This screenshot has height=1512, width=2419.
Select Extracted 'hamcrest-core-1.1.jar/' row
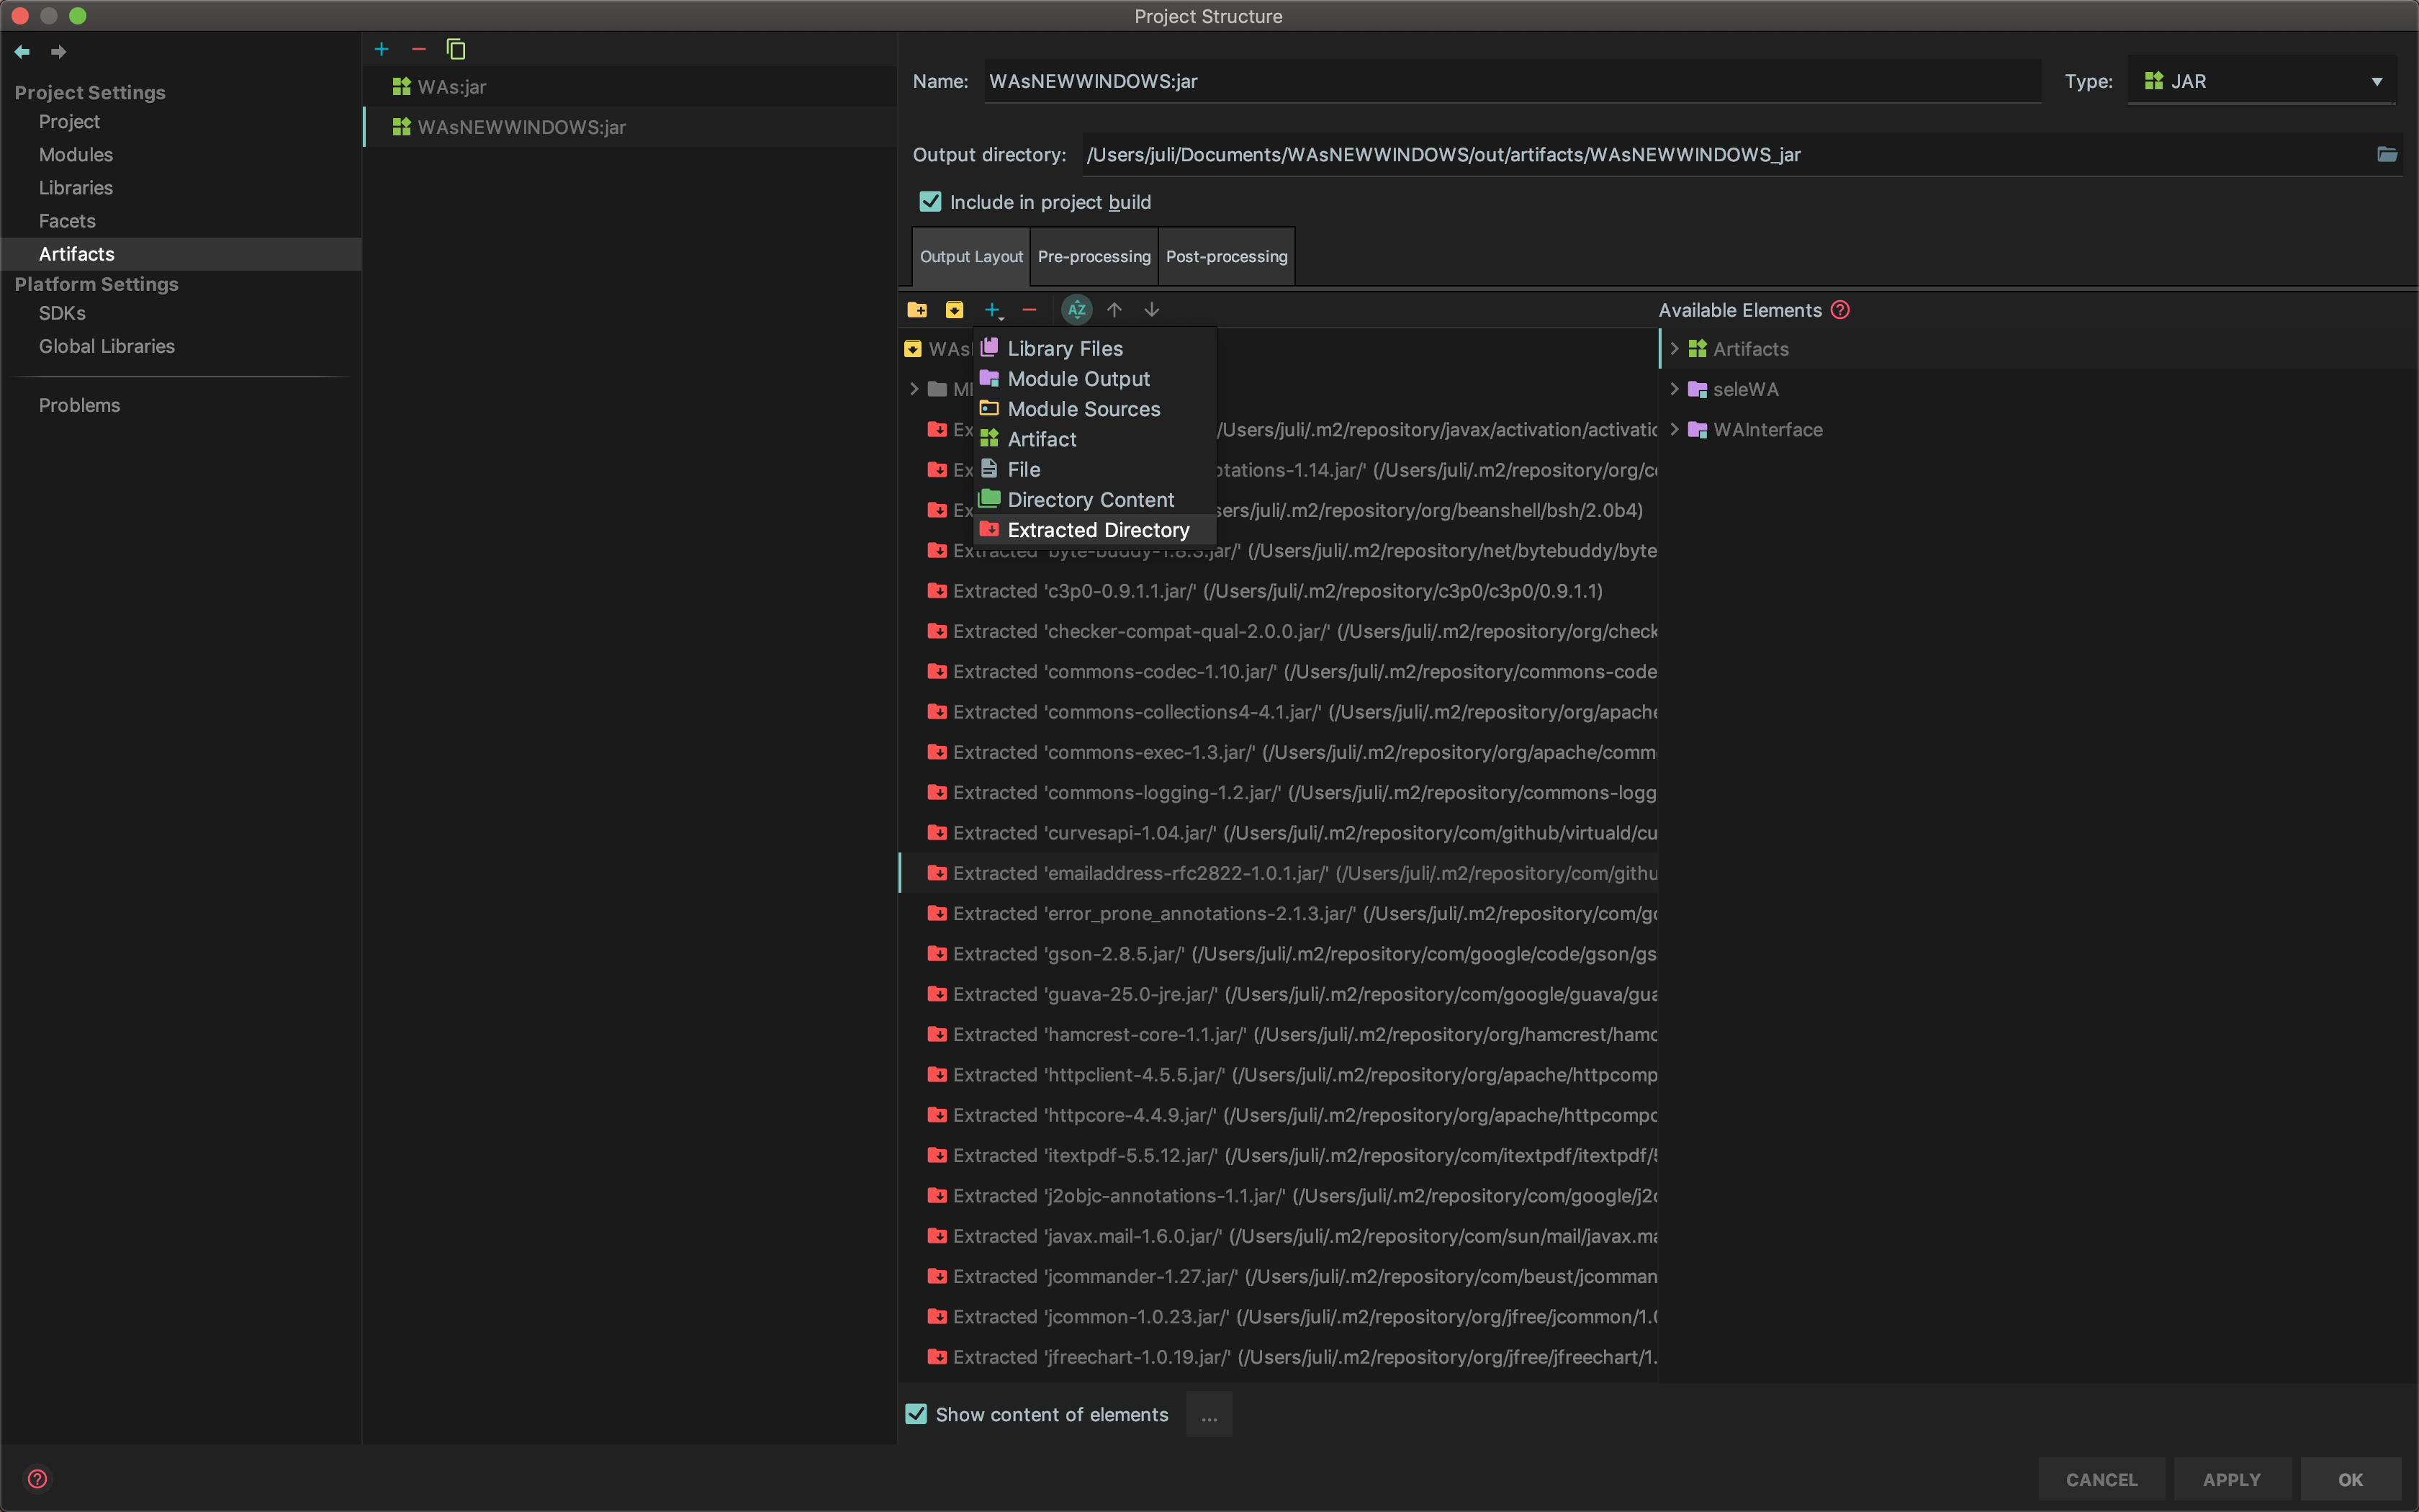tap(1279, 1035)
